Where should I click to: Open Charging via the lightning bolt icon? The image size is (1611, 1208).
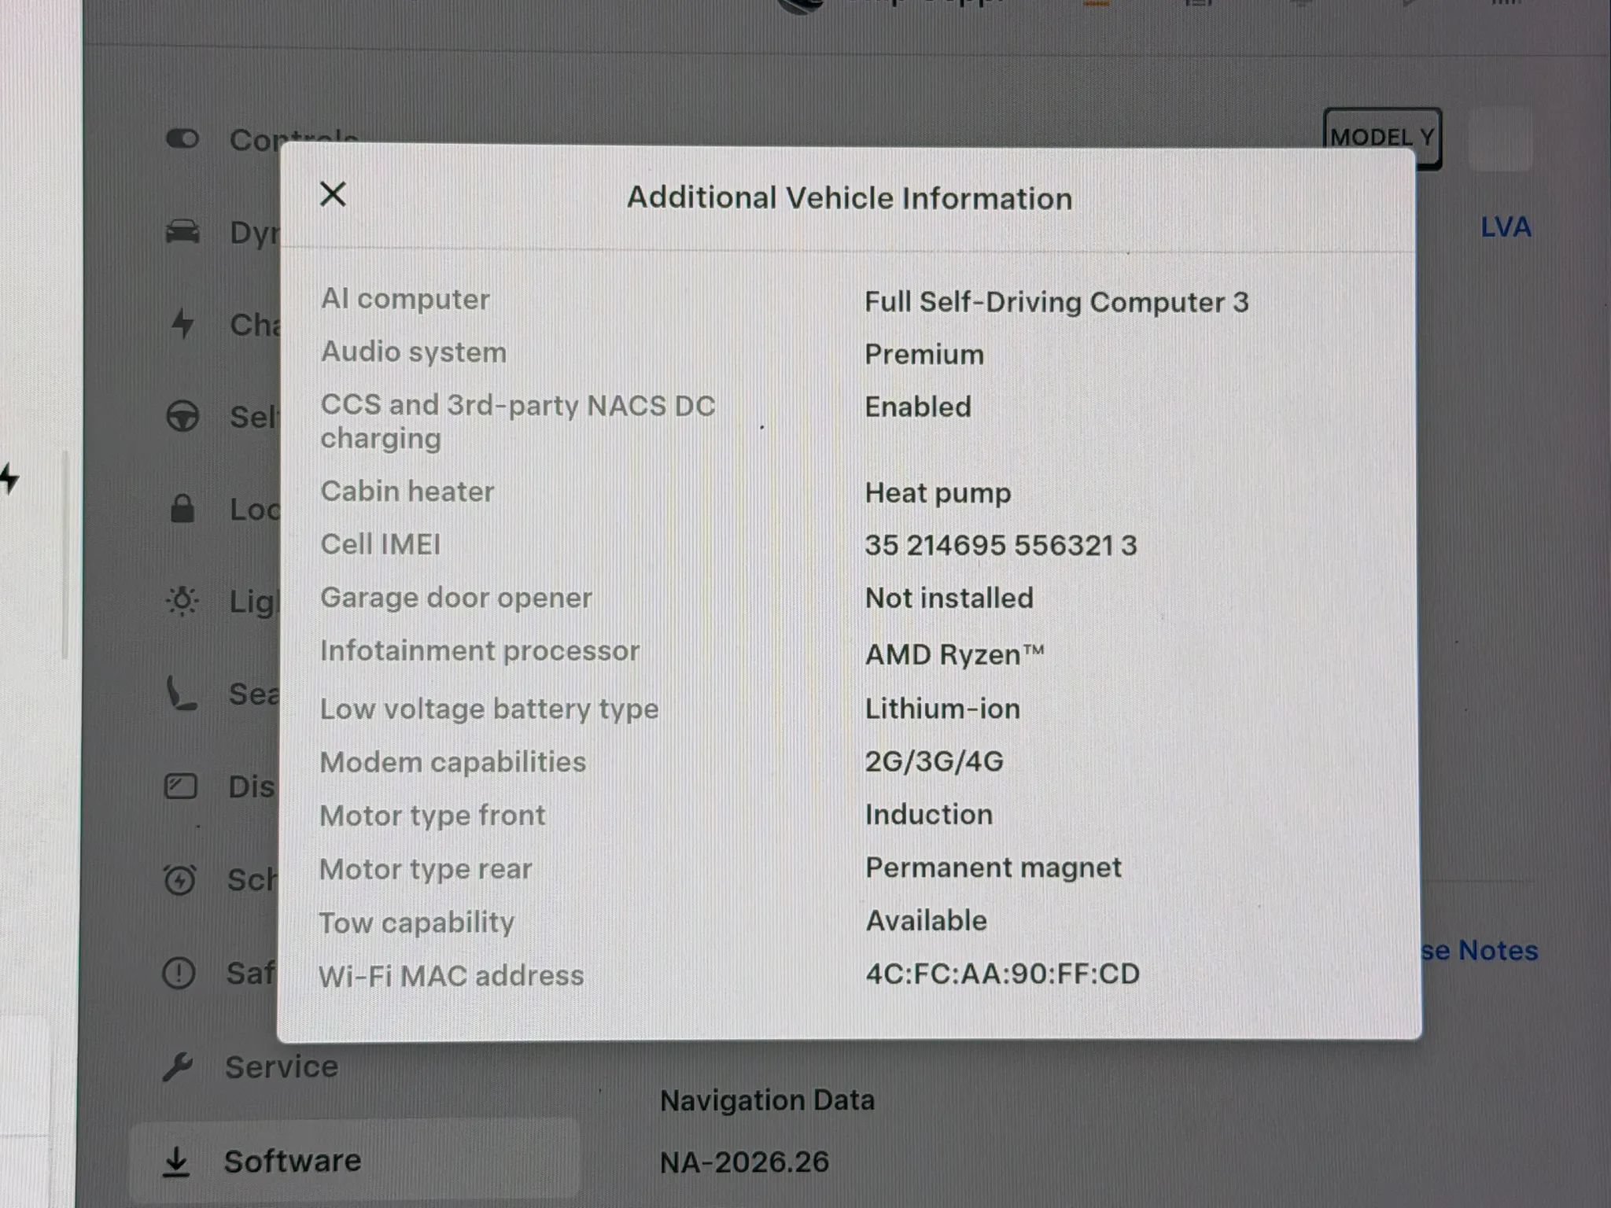pos(182,323)
